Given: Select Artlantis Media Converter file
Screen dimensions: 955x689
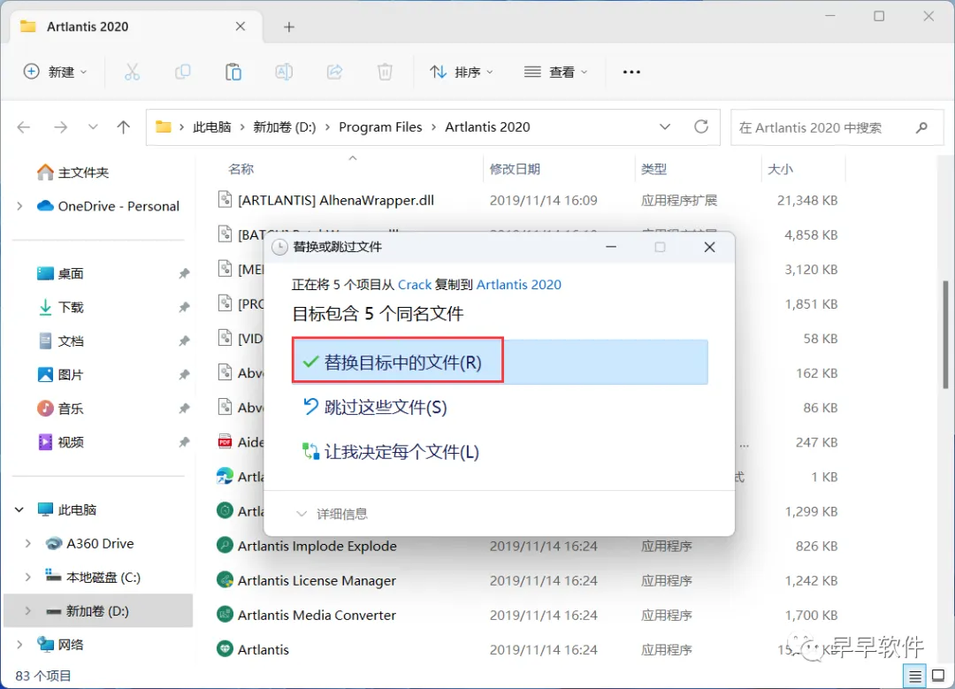Looking at the screenshot, I should [x=317, y=616].
